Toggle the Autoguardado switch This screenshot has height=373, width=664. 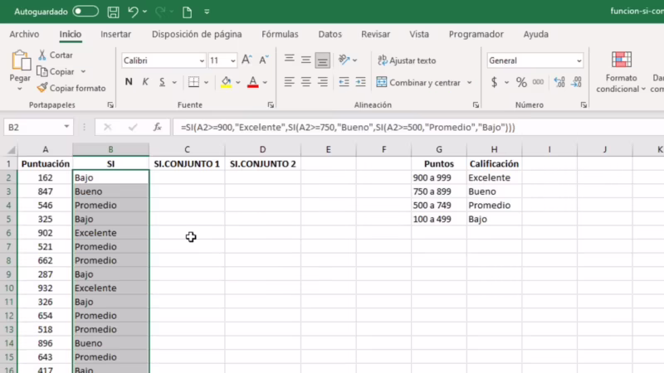(85, 12)
